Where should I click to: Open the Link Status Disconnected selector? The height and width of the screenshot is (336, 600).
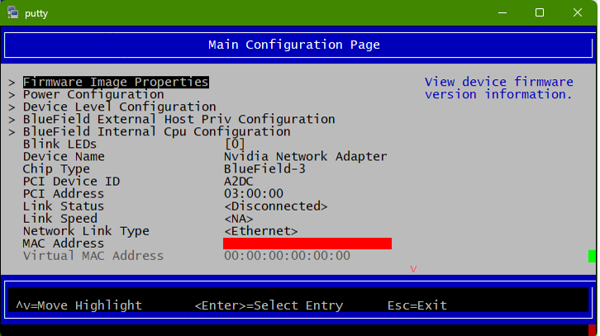pyautogui.click(x=276, y=206)
